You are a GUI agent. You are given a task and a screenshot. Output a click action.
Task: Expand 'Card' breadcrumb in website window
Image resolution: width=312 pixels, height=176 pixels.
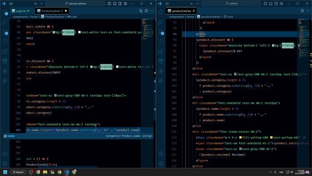click(228, 17)
